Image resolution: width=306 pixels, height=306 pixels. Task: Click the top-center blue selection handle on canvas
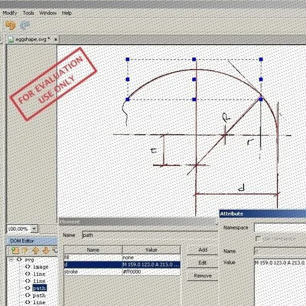point(194,59)
